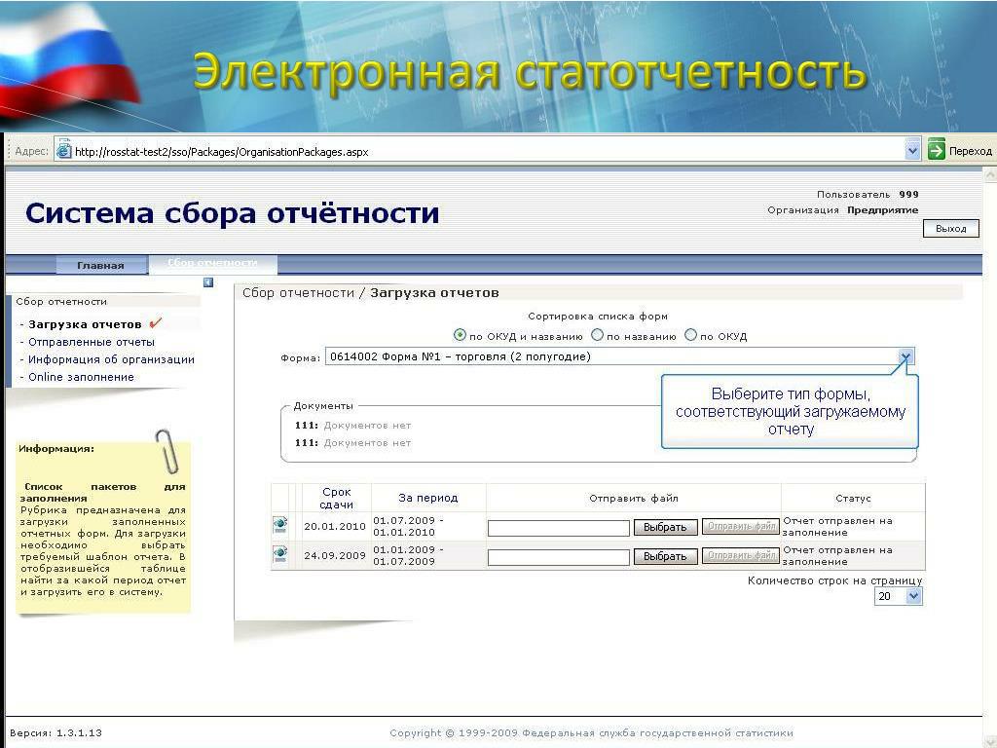Click Выбрать for the 20.01.2010 report
The image size is (997, 748).
pos(665,527)
